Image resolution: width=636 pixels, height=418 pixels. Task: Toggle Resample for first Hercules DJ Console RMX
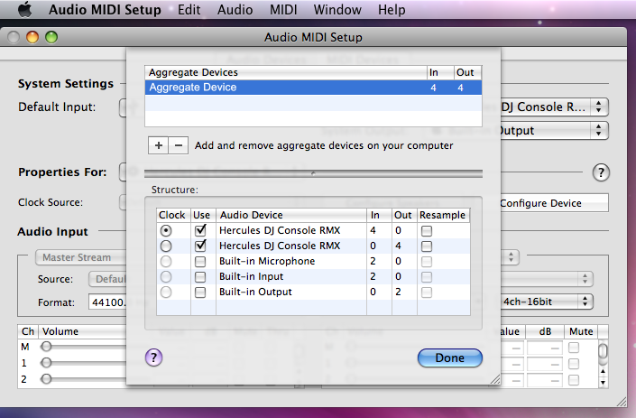click(427, 231)
